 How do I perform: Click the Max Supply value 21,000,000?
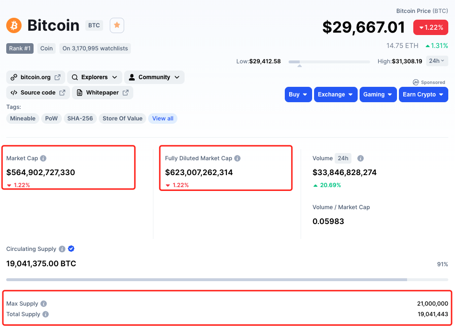[432, 304]
